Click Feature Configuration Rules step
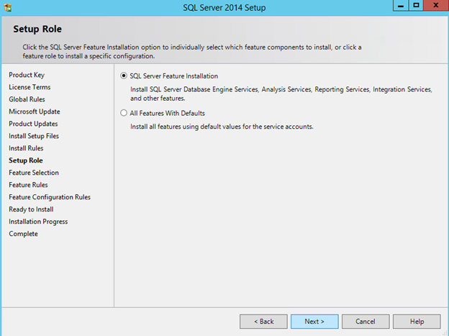The width and height of the screenshot is (449, 336). [50, 197]
